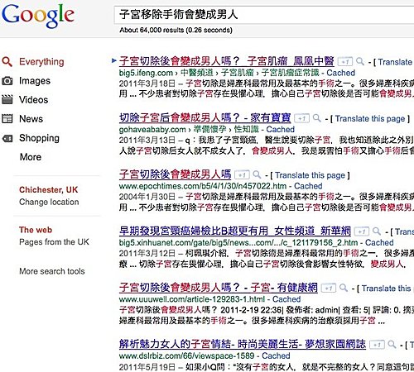Screen dimensions: 414x372
Task: Switch to Shopping search results
Action: (x=39, y=138)
